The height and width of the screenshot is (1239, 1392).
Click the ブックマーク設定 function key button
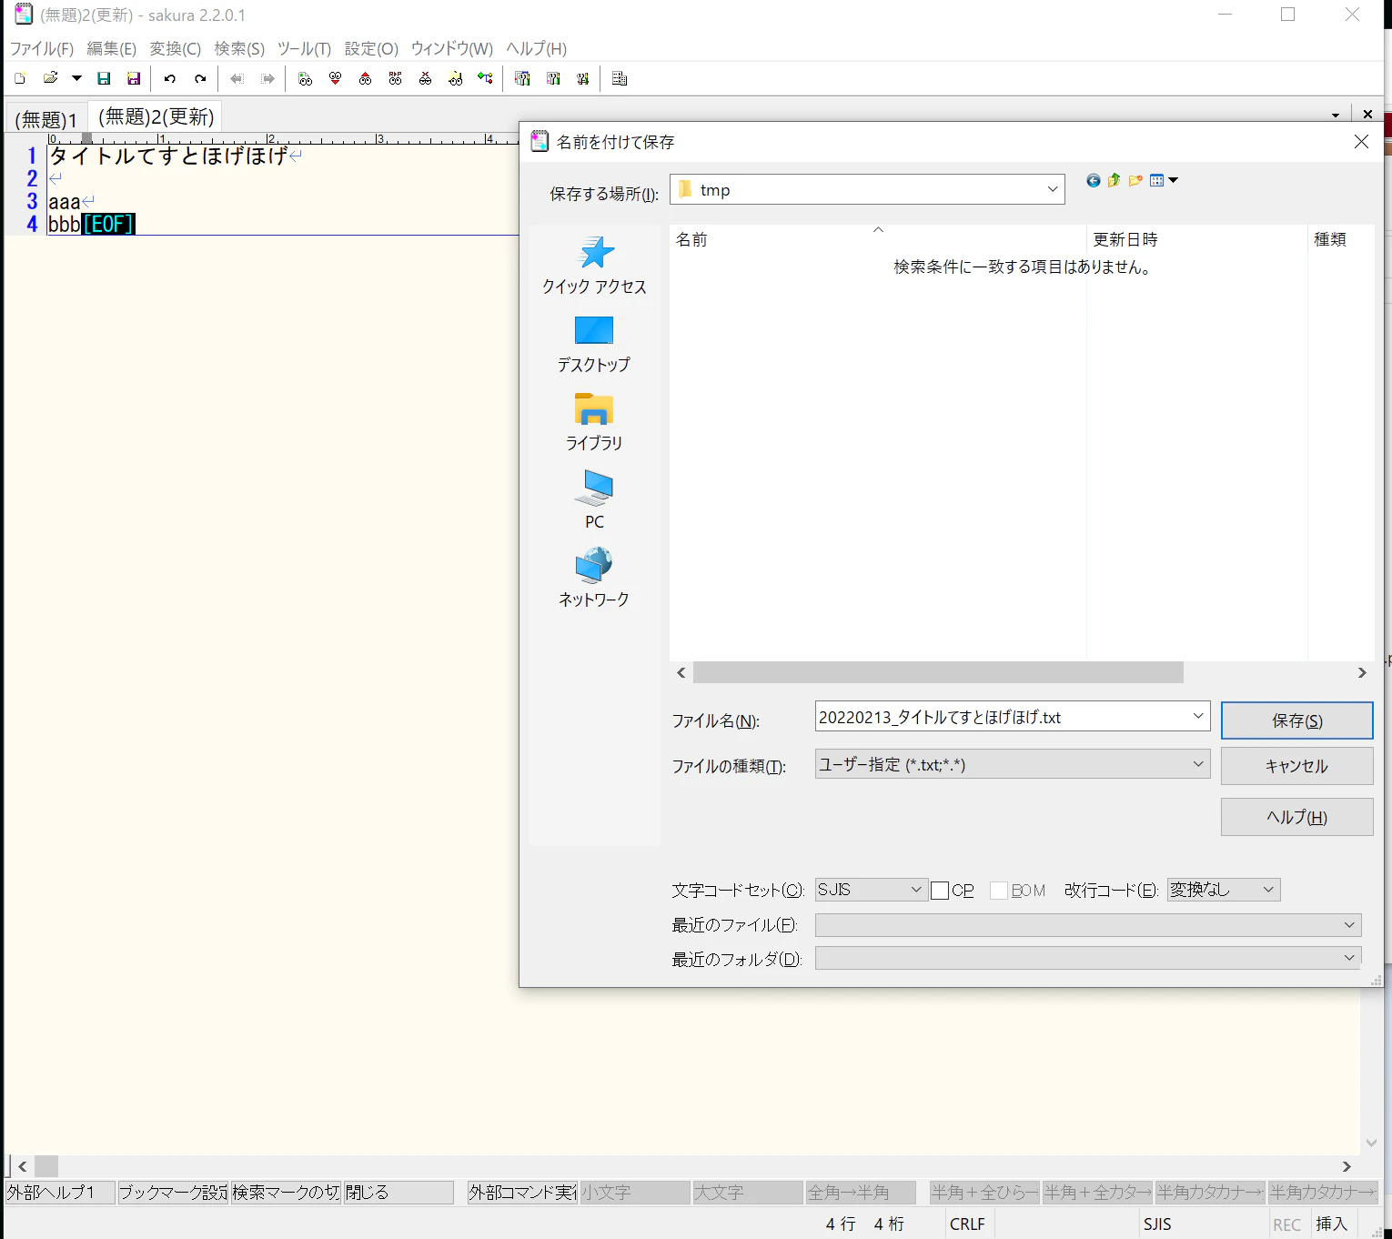[173, 1192]
